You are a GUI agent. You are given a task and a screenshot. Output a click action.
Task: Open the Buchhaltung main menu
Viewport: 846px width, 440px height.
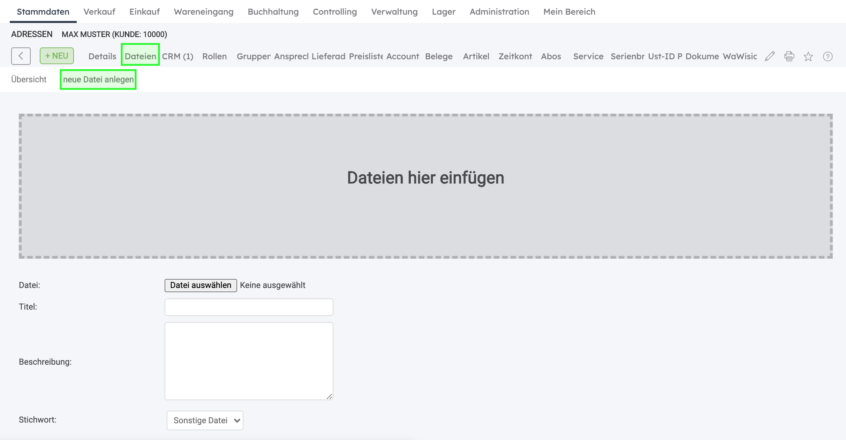273,12
